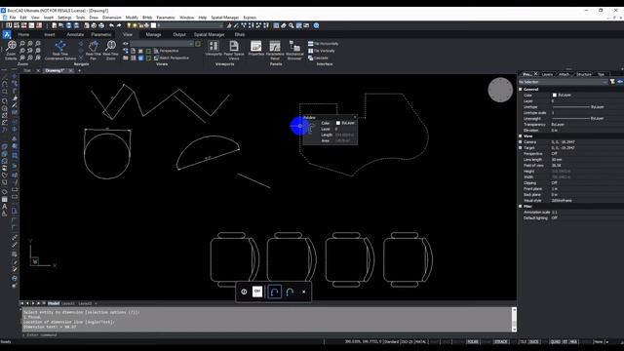The width and height of the screenshot is (624, 351).
Task: Click the blue Help icon in toolbar
Action: (316, 25)
